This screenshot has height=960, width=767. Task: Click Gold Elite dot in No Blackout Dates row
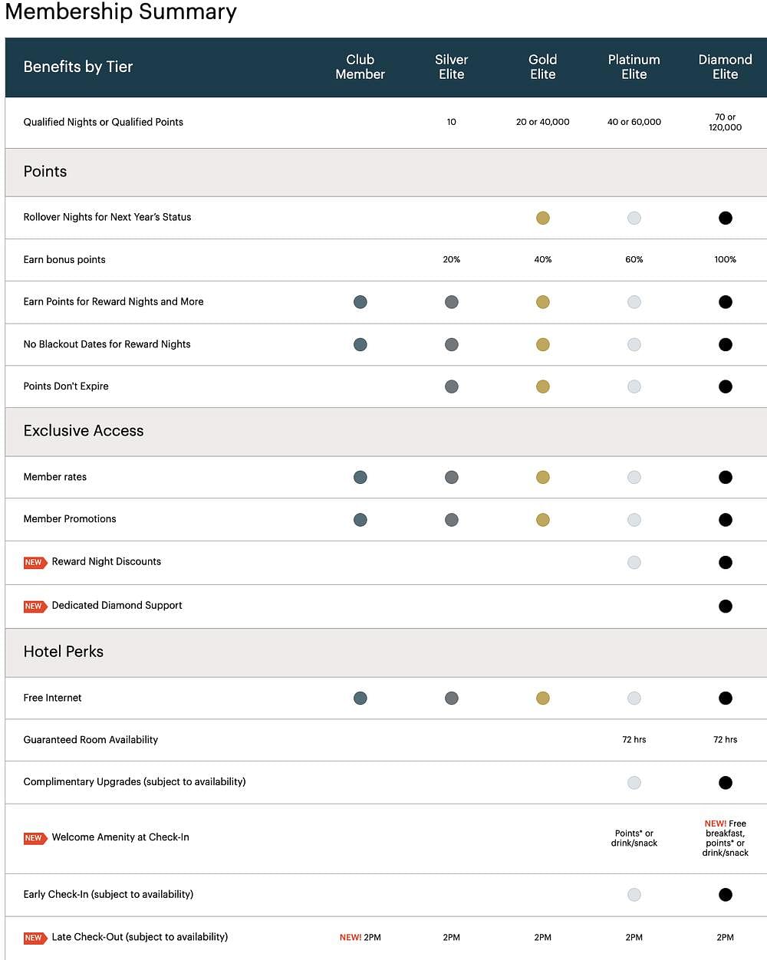click(x=543, y=344)
